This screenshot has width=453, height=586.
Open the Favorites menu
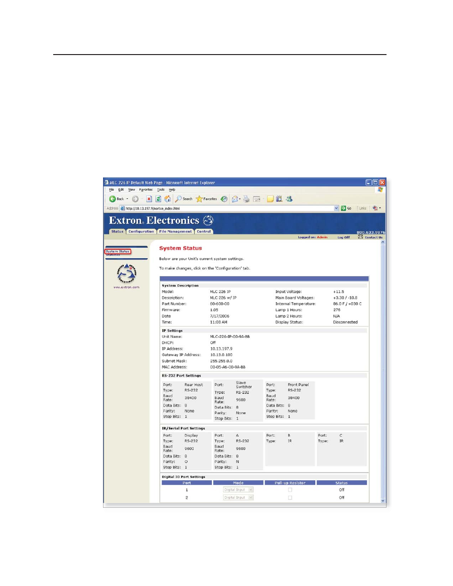coord(146,189)
